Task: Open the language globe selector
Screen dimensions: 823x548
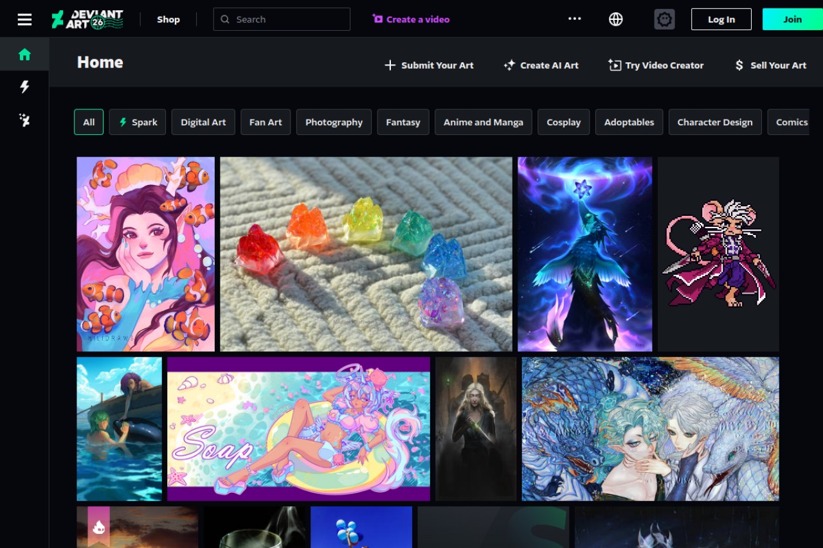Action: (x=616, y=19)
